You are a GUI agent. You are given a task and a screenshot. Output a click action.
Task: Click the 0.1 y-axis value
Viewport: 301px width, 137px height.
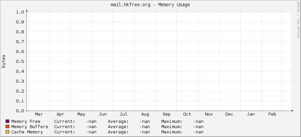[20, 101]
